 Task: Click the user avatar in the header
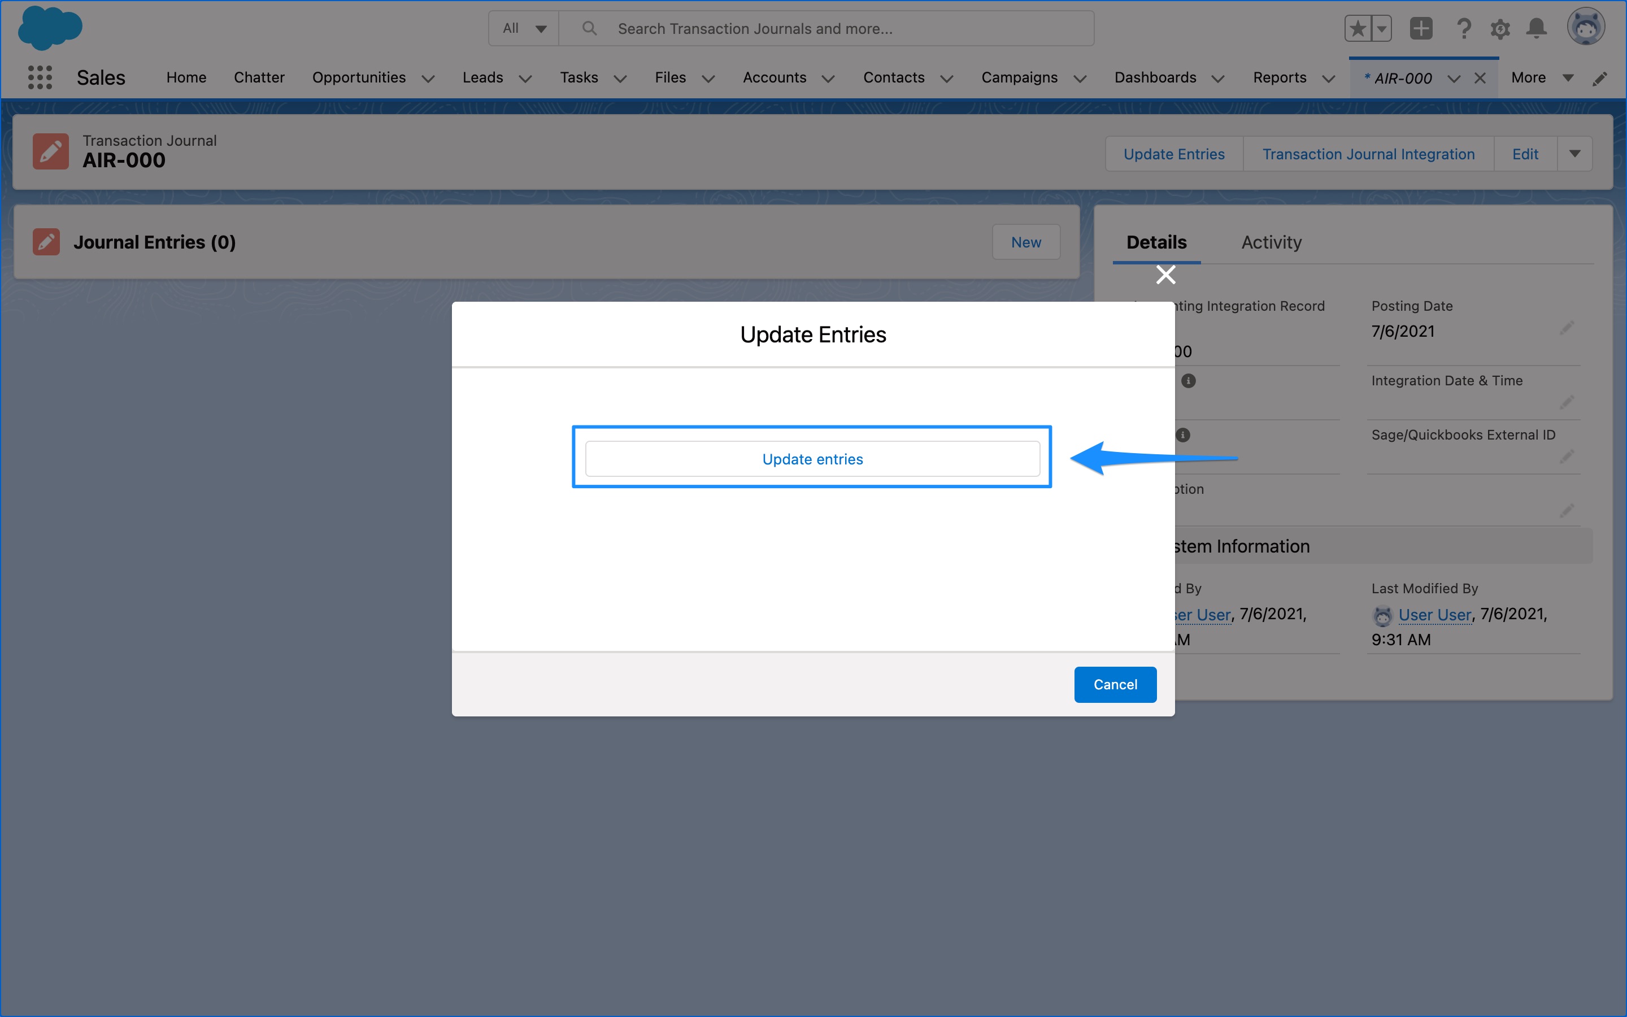[x=1587, y=27]
